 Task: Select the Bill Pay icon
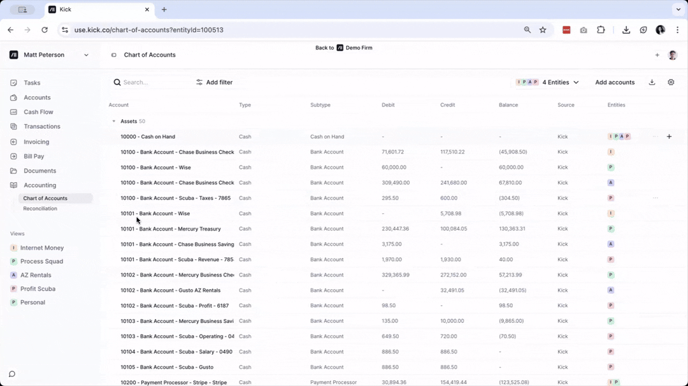(14, 156)
